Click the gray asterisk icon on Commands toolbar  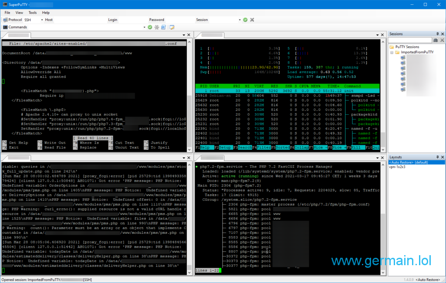click(x=156, y=27)
